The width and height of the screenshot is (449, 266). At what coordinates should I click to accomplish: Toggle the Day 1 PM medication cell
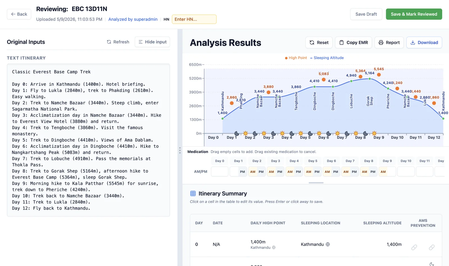point(242,172)
